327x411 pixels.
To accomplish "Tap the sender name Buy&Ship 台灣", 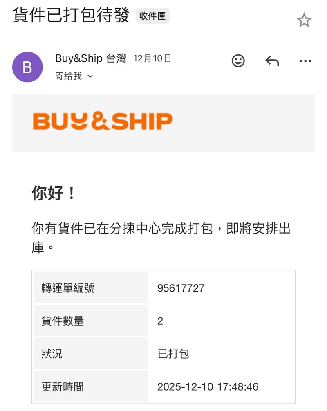I will click(x=91, y=58).
